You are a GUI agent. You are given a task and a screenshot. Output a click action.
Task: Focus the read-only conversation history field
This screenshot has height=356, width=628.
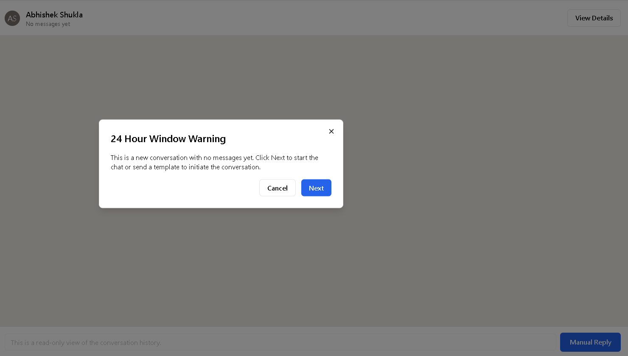pyautogui.click(x=280, y=342)
